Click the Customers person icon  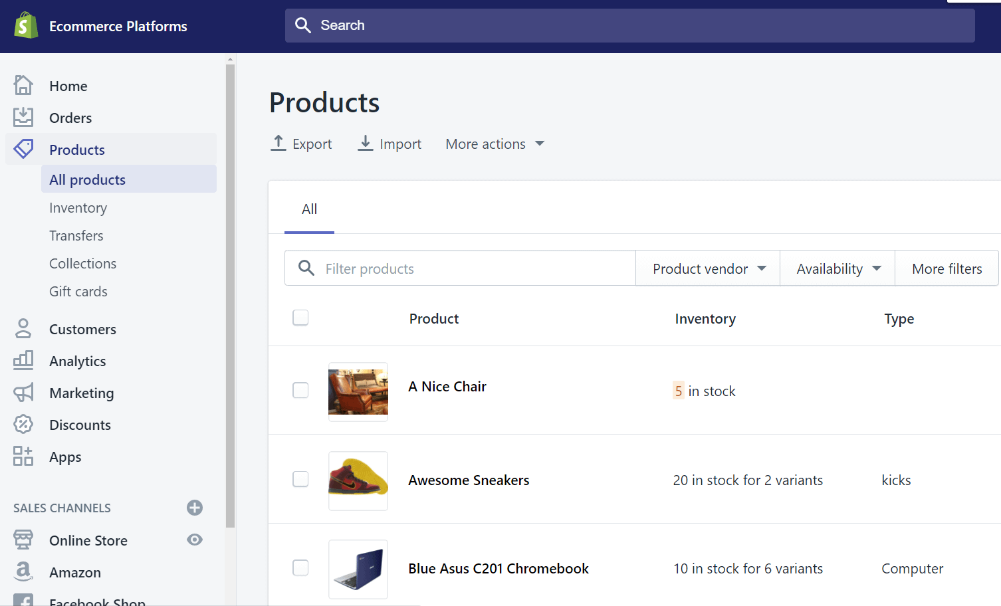23,328
